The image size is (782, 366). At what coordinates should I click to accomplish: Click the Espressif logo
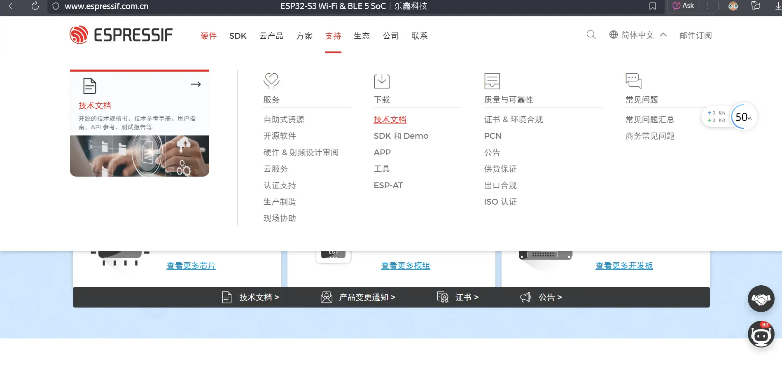coord(121,35)
